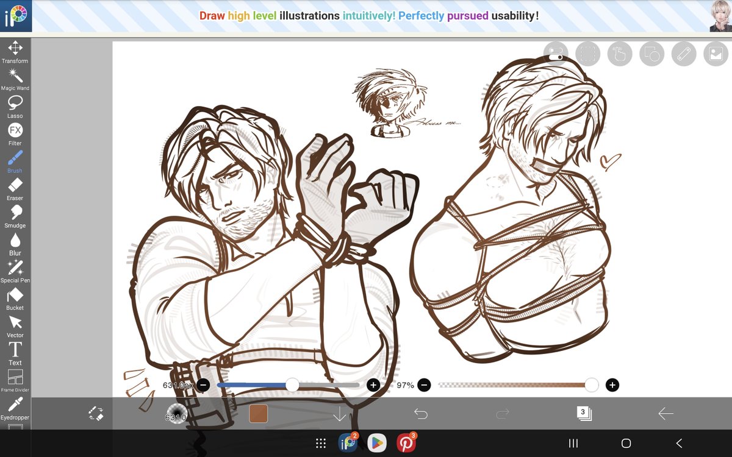Select the Frame Divider tool
Screen dimensions: 732x457
15,381
